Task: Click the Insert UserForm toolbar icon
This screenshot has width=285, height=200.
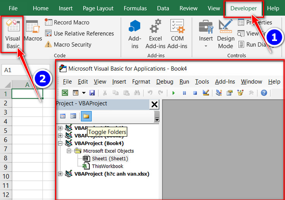Action: point(76,93)
